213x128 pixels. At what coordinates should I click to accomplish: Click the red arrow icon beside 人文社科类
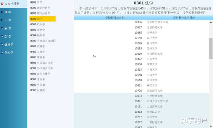(x=2, y=4)
